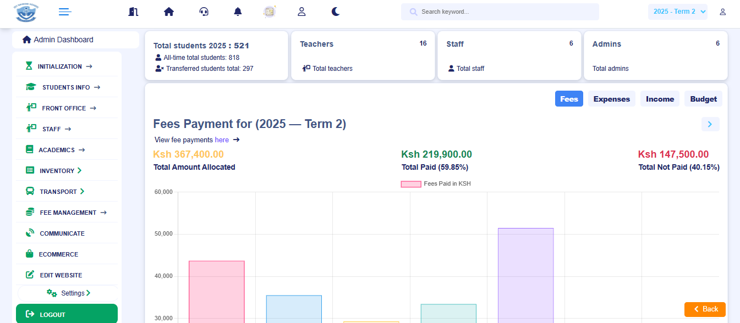Viewport: 740px width, 323px height.
Task: Click the headset support icon
Action: click(x=204, y=12)
